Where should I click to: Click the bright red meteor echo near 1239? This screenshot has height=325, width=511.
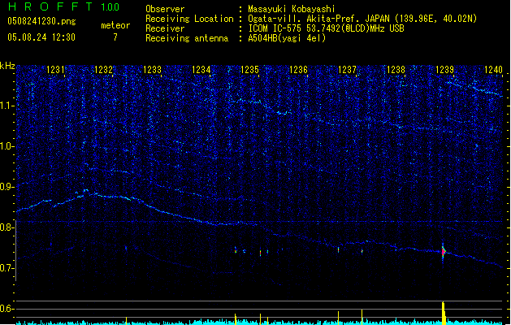[x=444, y=251]
